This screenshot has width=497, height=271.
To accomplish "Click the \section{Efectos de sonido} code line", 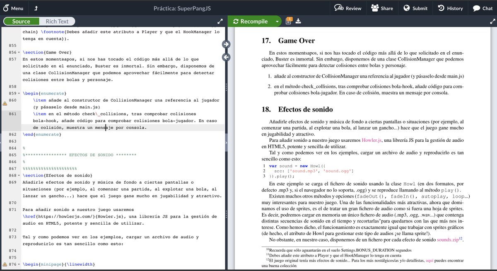I will coord(58,176).
